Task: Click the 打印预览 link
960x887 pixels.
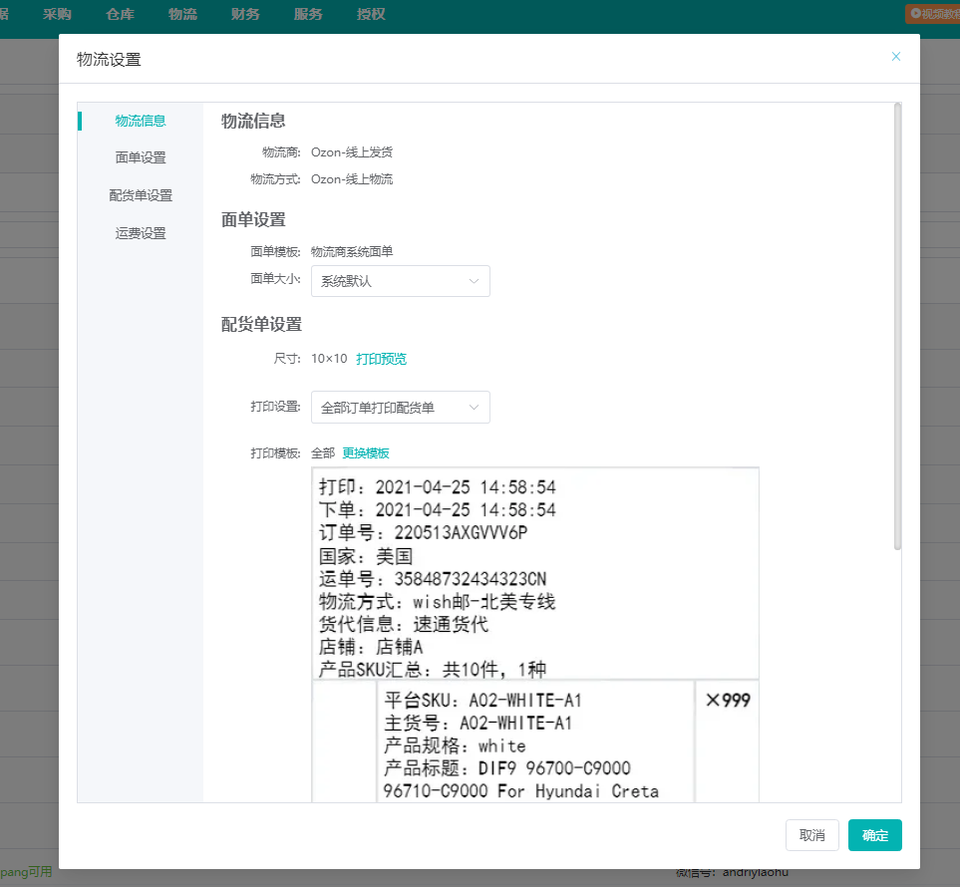Action: [380, 357]
